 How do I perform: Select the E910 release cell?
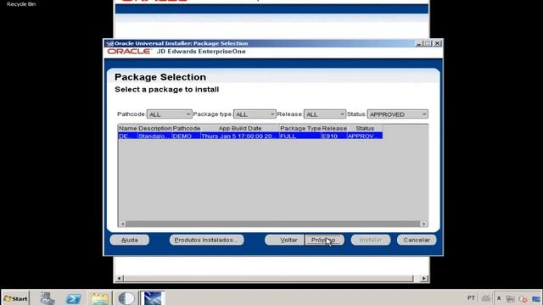tap(333, 136)
